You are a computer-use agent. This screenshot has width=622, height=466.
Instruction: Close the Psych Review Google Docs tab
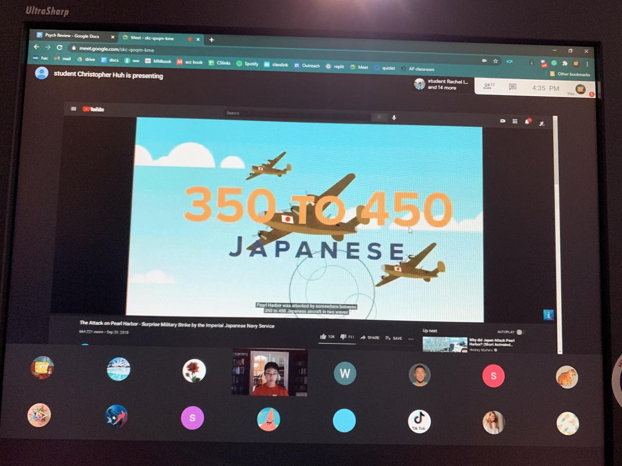click(x=113, y=37)
